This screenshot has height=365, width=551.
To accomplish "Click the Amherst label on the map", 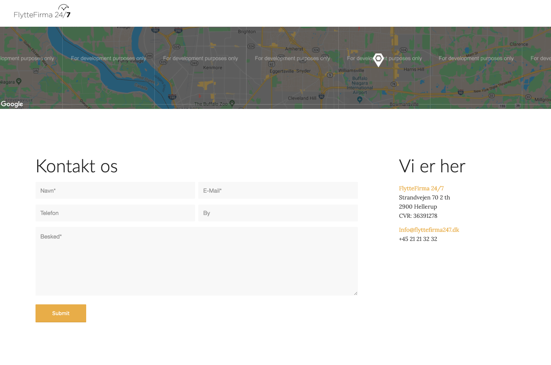I will [x=294, y=49].
